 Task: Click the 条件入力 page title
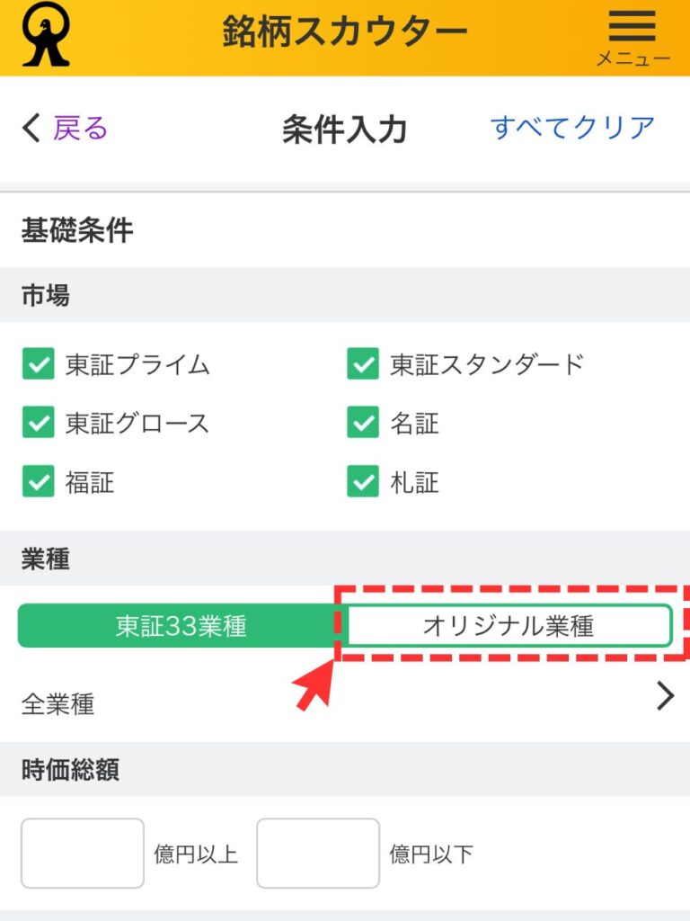pos(345,130)
